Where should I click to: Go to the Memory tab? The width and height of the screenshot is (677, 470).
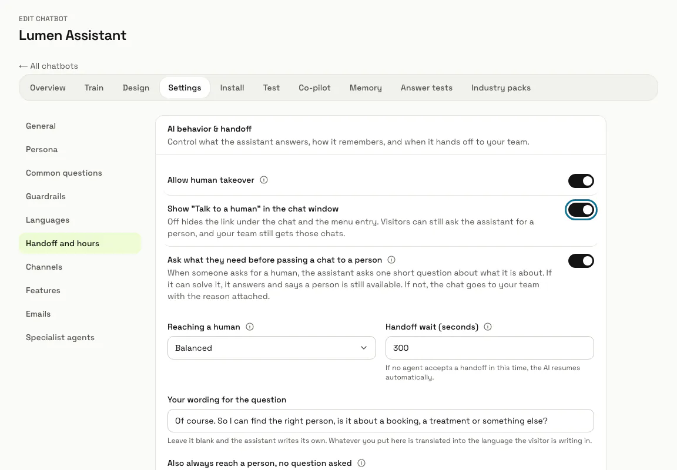pos(366,88)
